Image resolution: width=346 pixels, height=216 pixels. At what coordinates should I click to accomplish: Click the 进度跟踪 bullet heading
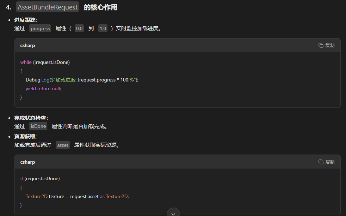click(x=26, y=20)
